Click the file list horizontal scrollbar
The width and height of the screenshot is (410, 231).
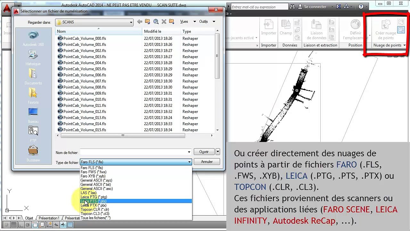click(x=123, y=135)
